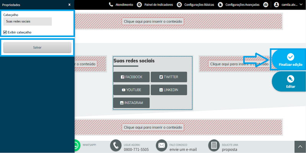Click document icon beside Configurações Avançadas

coord(220,5)
